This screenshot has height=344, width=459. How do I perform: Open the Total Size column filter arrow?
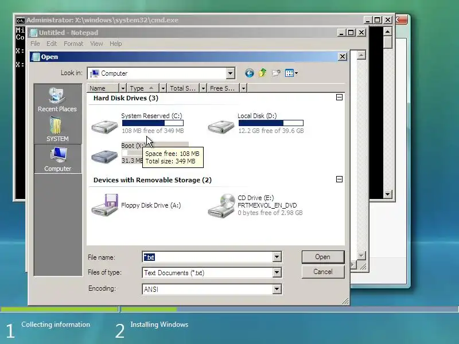tap(203, 88)
